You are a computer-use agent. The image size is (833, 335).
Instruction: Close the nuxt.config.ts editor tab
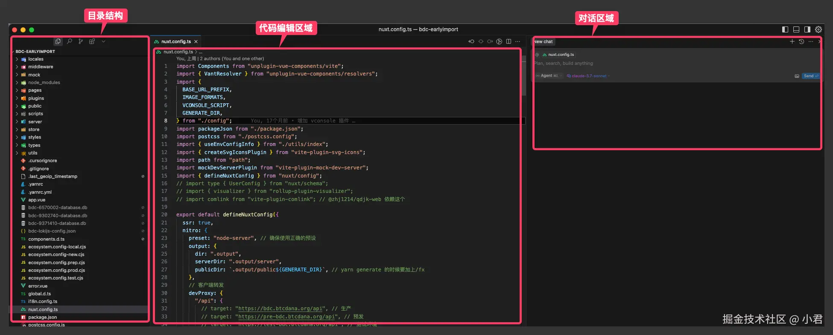tap(196, 41)
